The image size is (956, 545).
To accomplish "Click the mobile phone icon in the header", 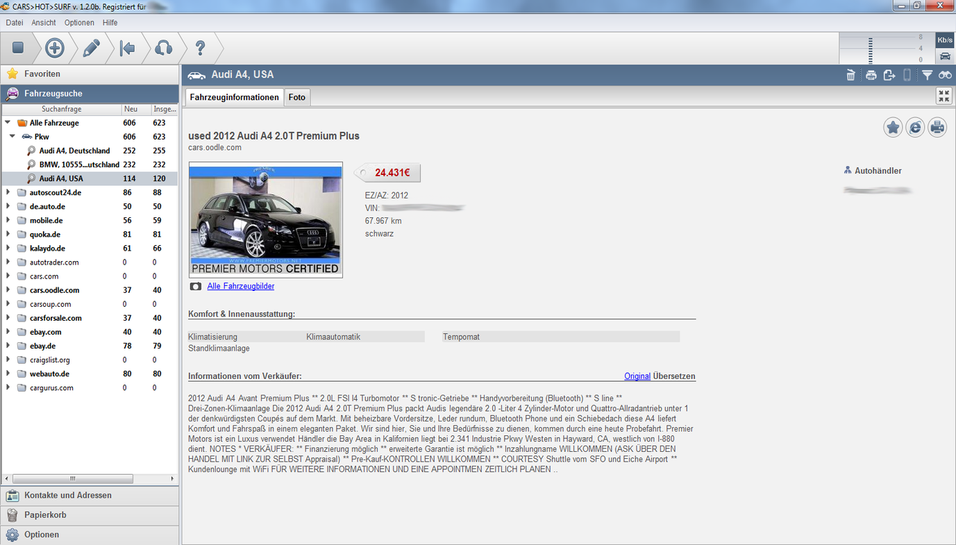I will [907, 75].
